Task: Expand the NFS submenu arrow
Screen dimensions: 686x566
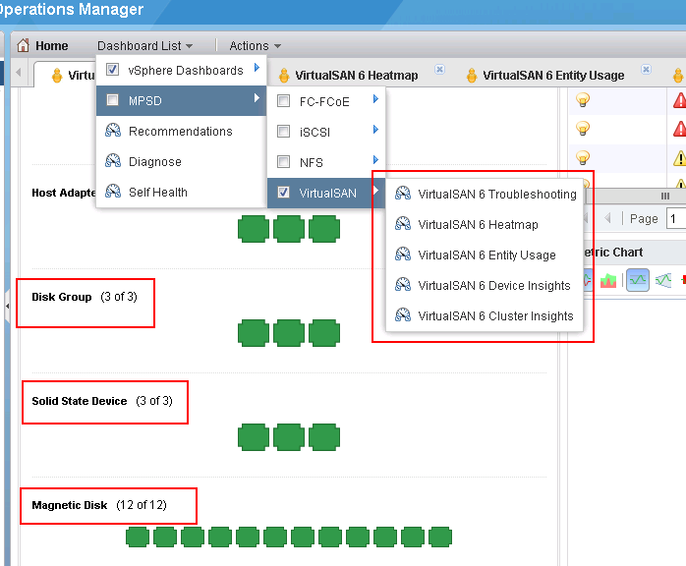Action: (x=375, y=159)
